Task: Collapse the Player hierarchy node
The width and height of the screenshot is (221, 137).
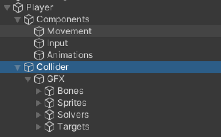Action: tap(7, 8)
